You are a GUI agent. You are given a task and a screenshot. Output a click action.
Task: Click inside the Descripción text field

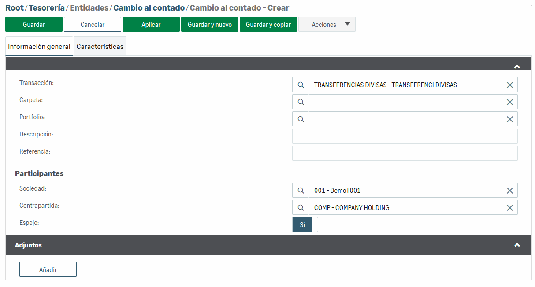point(405,136)
